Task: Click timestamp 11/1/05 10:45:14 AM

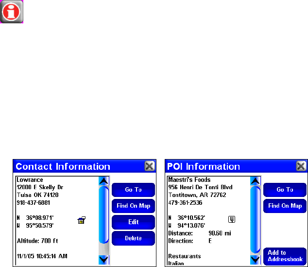Action: [42, 256]
